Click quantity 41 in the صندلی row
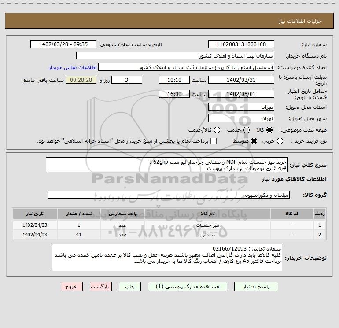Image resolution: width=339 pixels, height=328 pixels. coord(79,235)
